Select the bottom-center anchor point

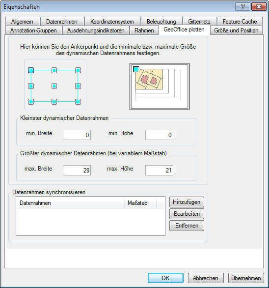54,102
